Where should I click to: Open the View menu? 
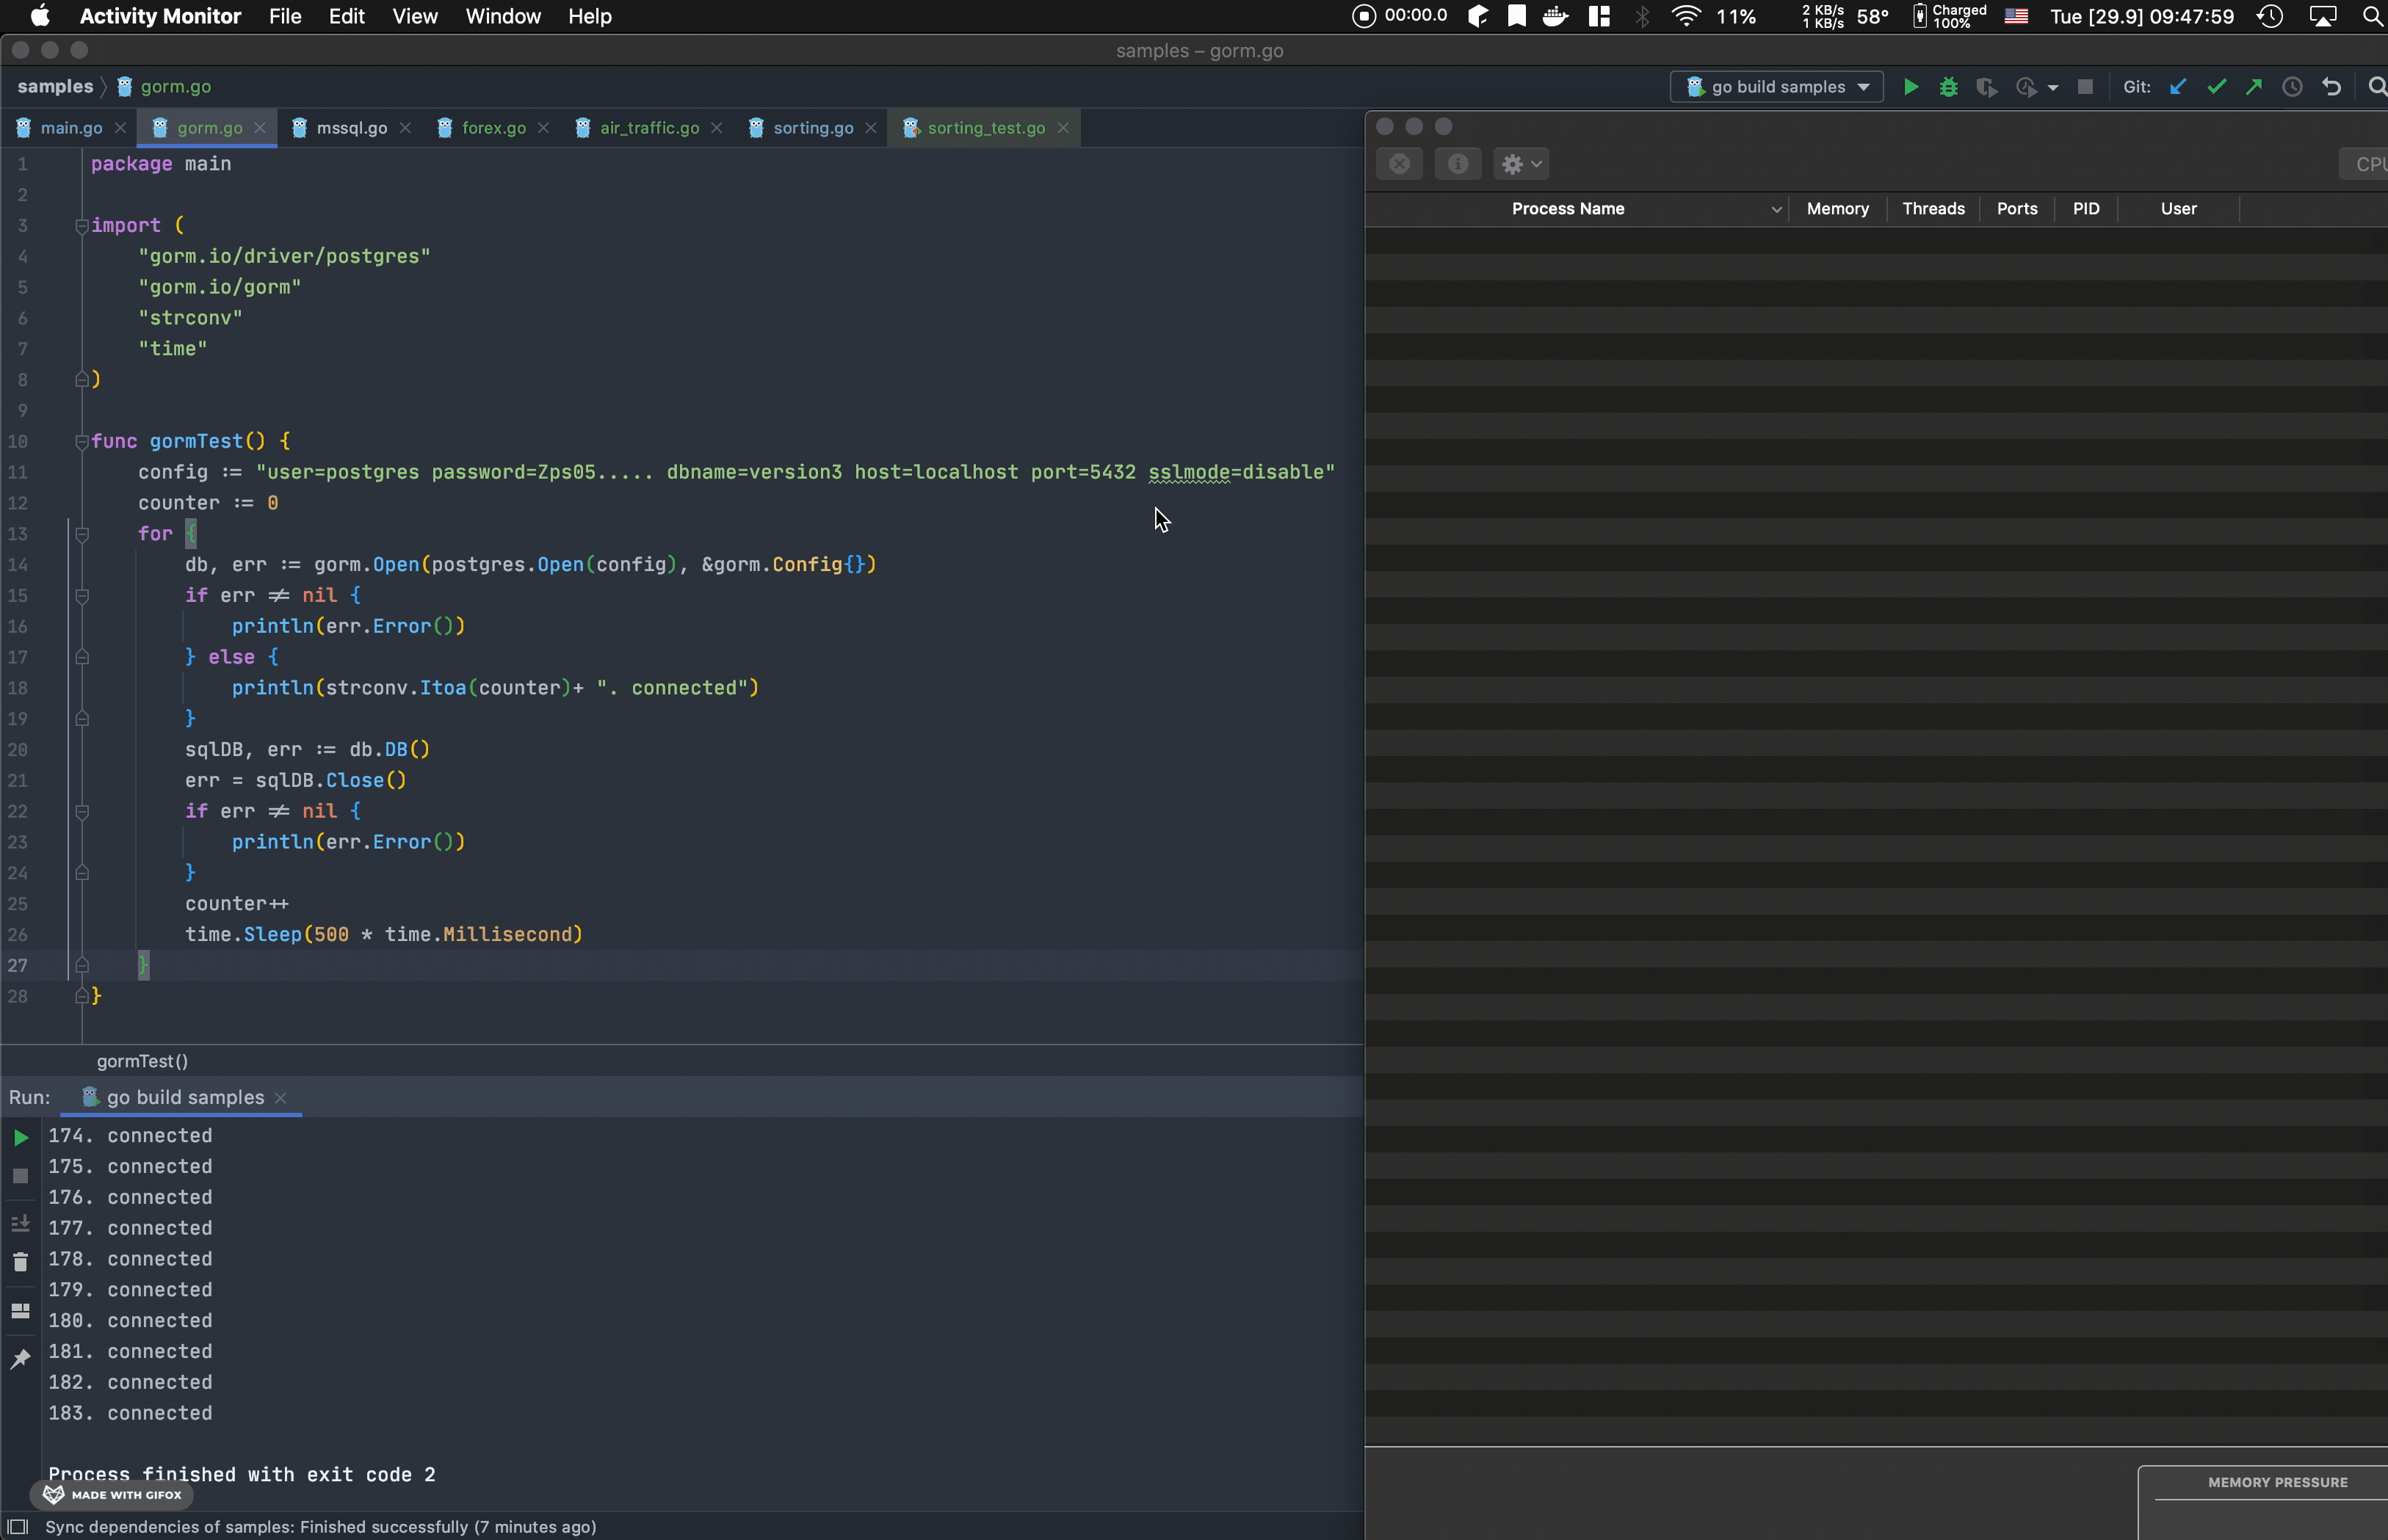[414, 16]
